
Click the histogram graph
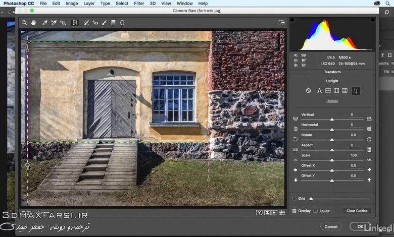tap(332, 35)
